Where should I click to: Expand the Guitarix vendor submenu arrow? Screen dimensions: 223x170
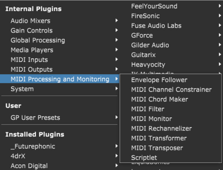point(220,55)
